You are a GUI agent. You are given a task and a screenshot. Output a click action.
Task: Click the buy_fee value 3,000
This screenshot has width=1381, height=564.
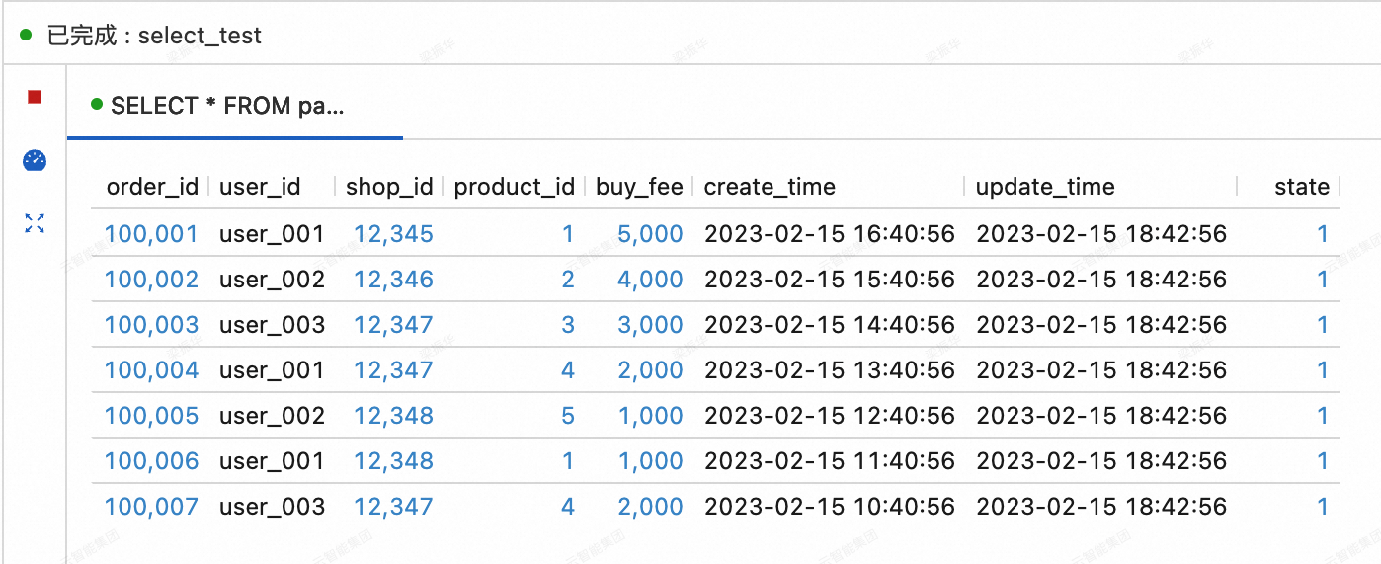click(x=650, y=325)
